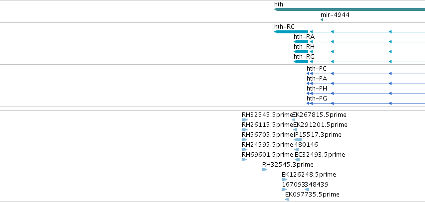Click the hth-RH transcript exon block
This screenshot has width=425, height=202.
point(301,52)
